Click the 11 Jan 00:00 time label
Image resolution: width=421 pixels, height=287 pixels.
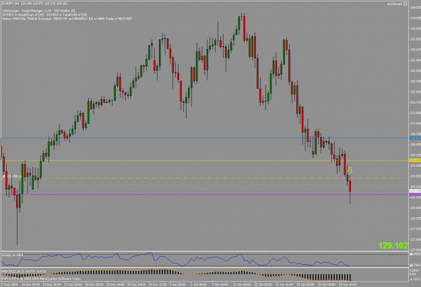click(242, 284)
